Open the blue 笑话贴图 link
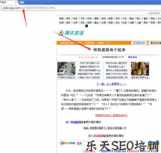161x153 pixels. pos(76,122)
